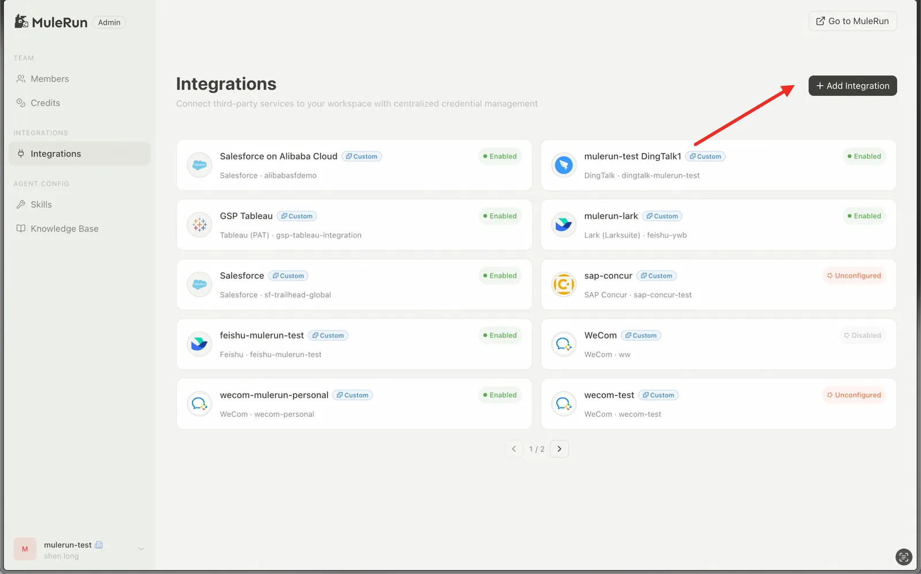Viewport: 921px width, 574px height.
Task: Click the 'sap-concur' title
Action: (x=608, y=276)
